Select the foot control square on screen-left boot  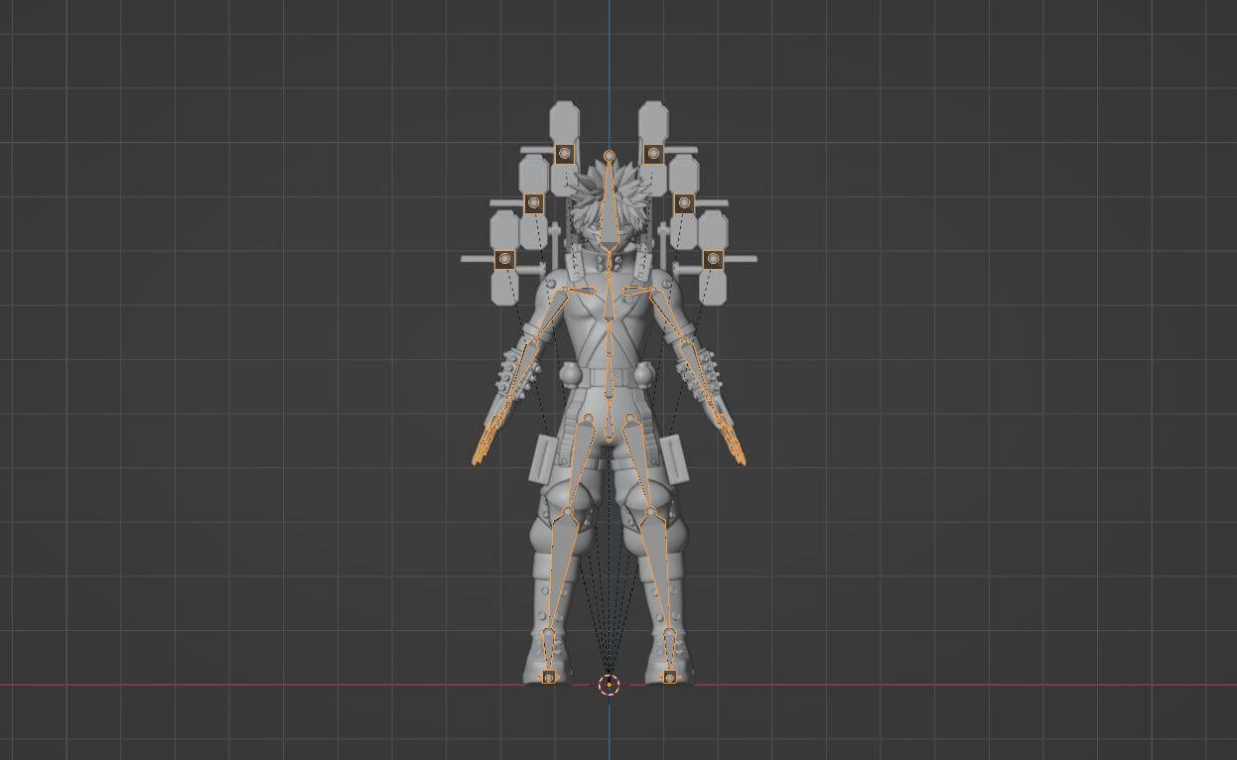click(x=548, y=678)
